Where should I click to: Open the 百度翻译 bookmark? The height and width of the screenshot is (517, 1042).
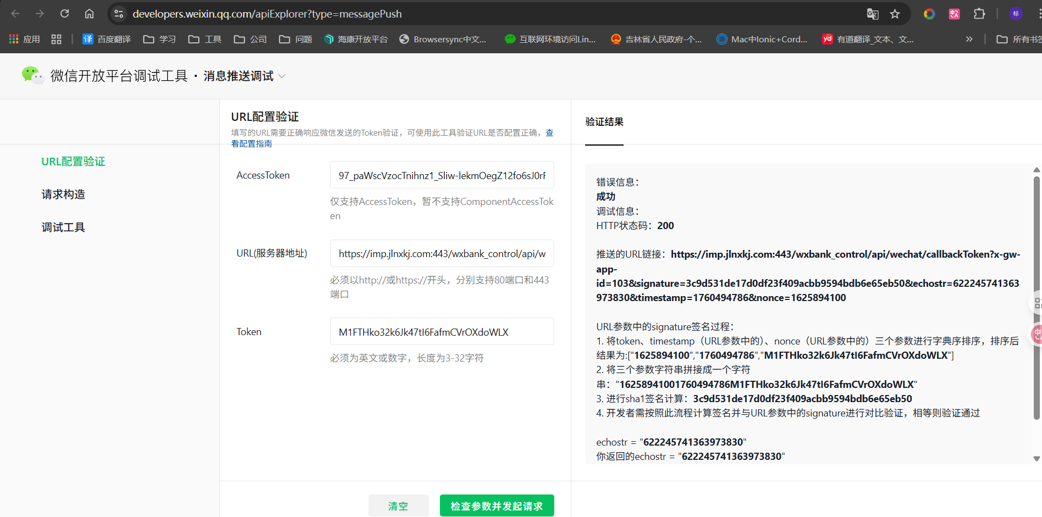point(107,39)
